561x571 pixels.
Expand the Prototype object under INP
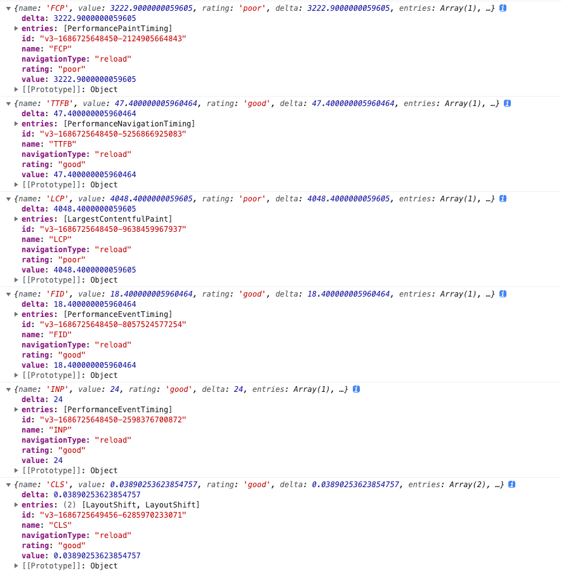16,471
